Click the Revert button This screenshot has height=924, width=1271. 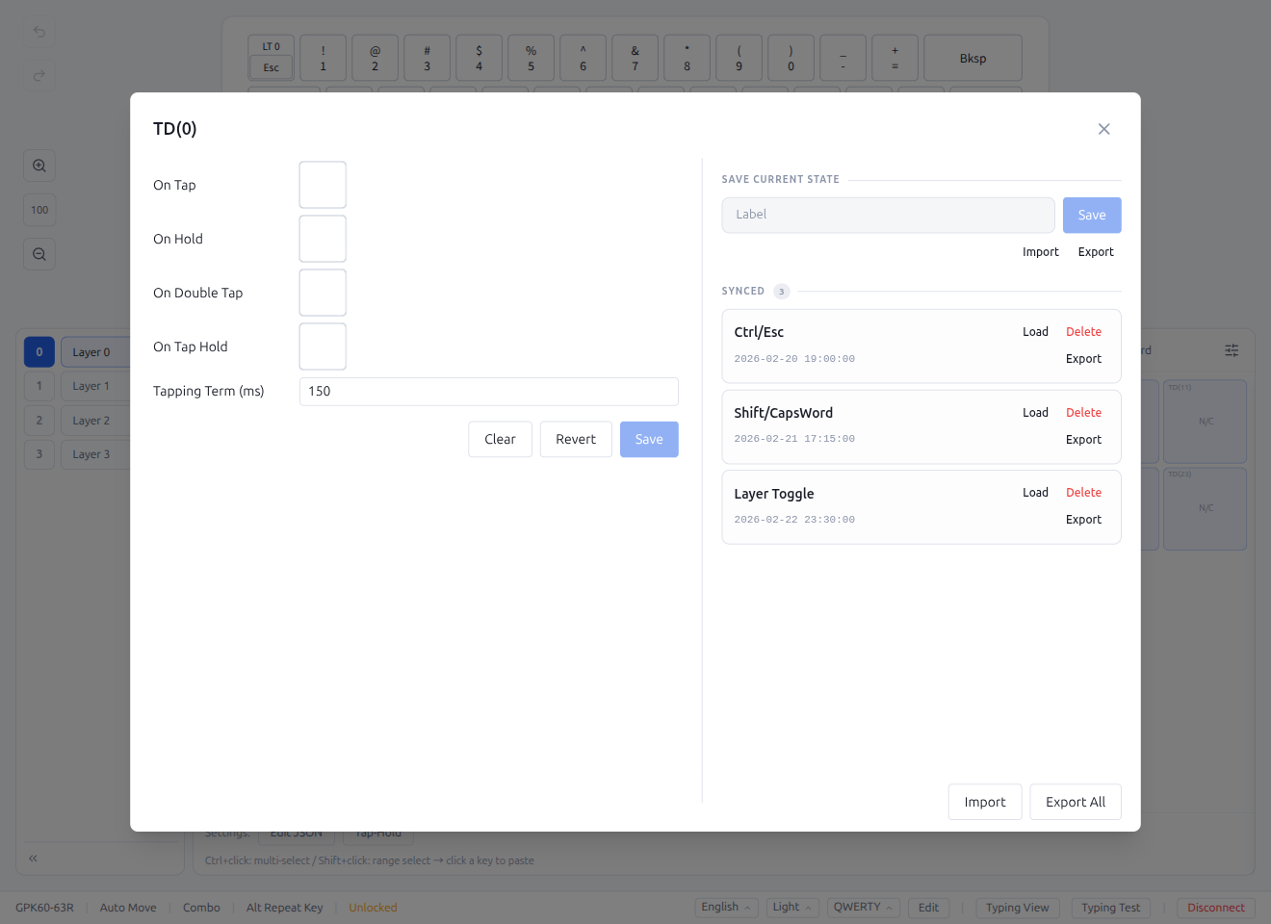point(576,440)
